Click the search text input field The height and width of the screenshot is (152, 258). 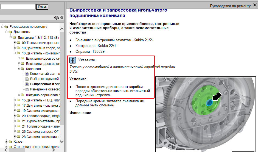pos(18,7)
